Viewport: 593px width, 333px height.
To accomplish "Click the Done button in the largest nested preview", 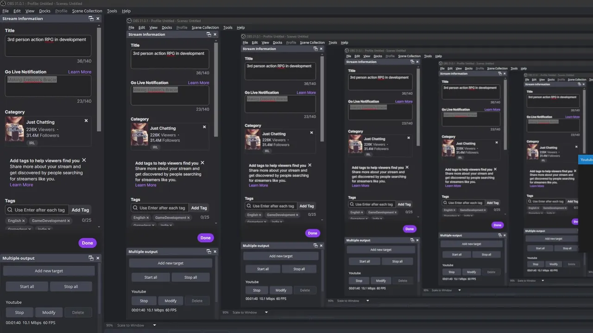I will tap(206, 238).
